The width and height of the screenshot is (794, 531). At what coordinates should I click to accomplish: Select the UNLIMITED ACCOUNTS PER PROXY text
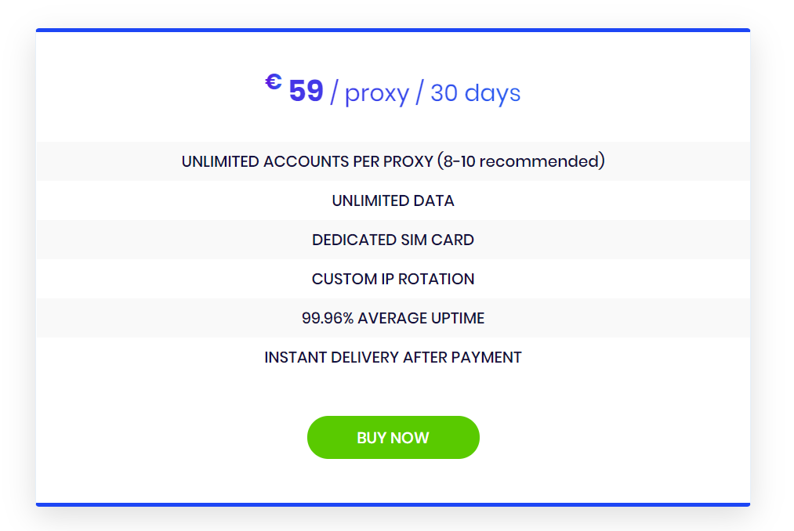(x=307, y=161)
